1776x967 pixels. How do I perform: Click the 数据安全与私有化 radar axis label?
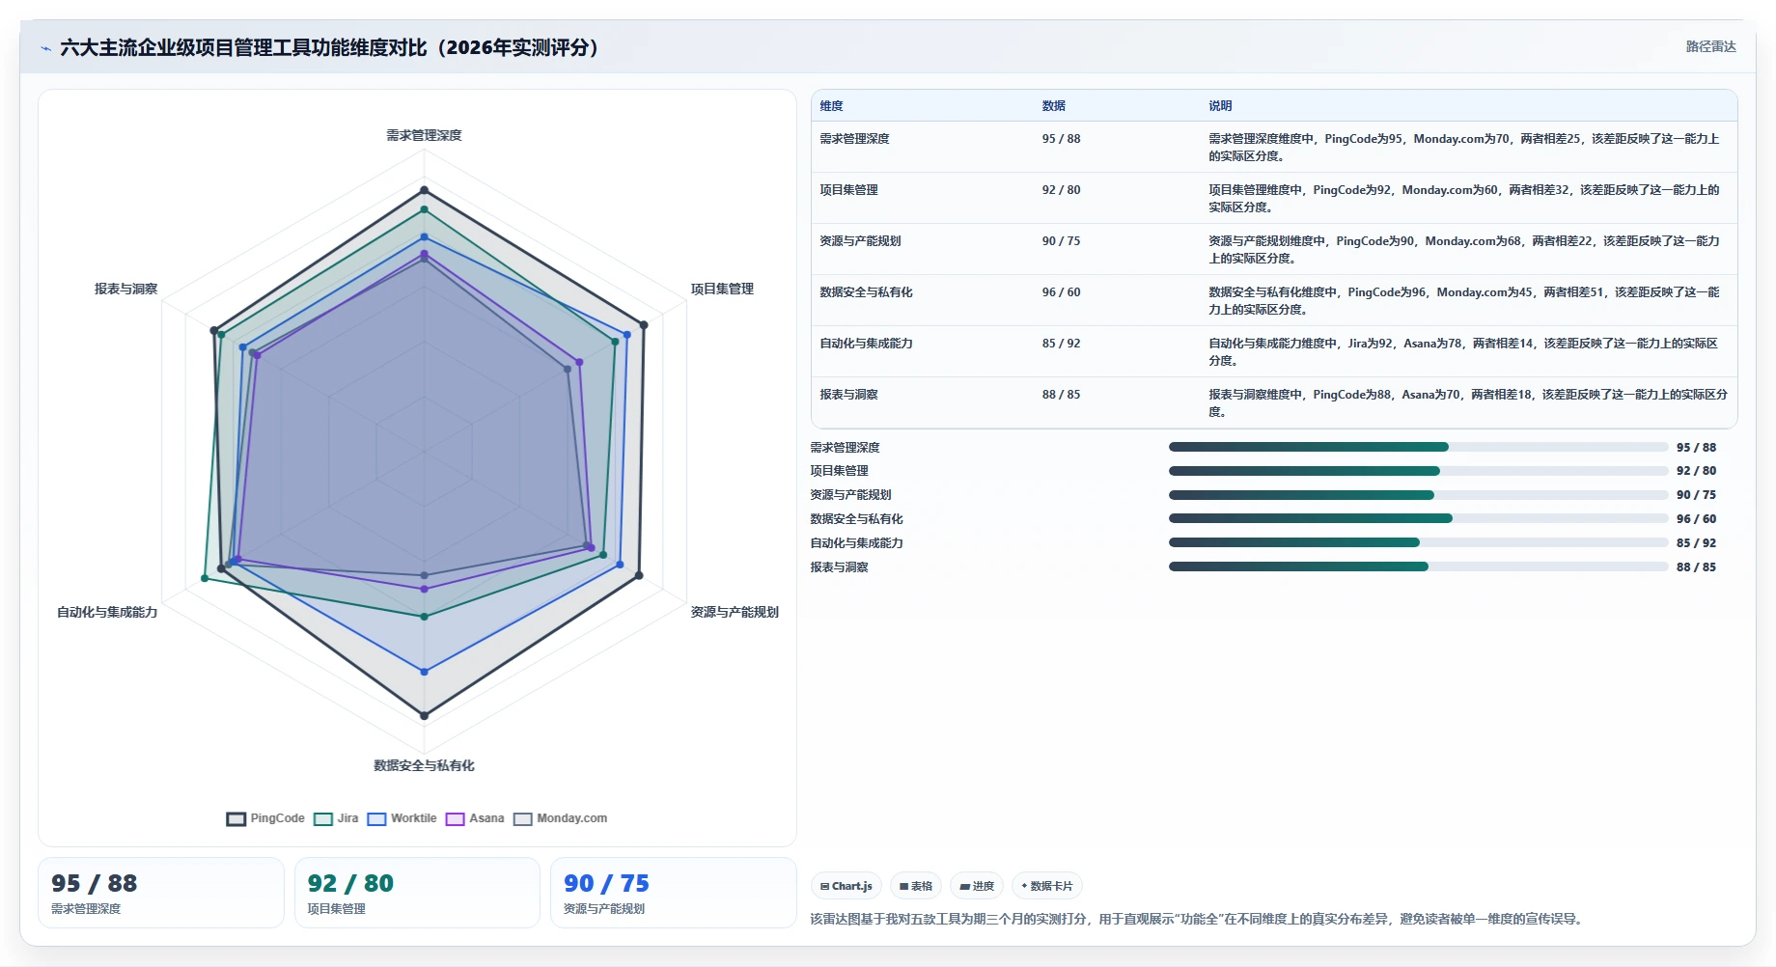click(x=424, y=765)
